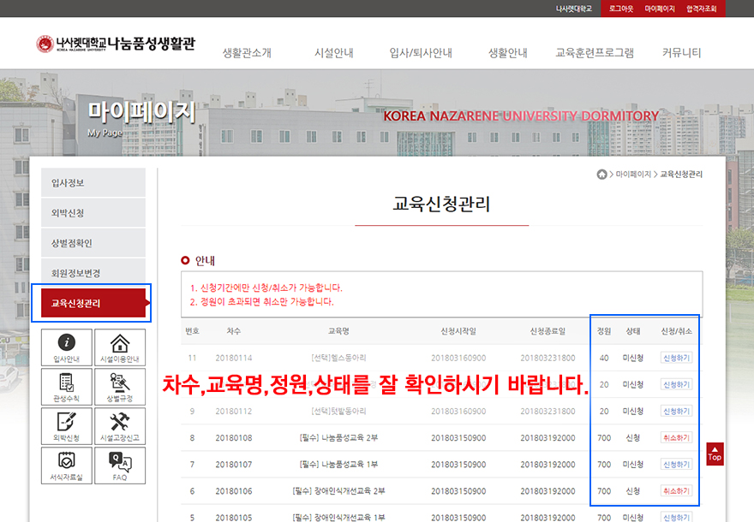Click 취소하기 for 장애인식개선교육 2부
The height and width of the screenshot is (522, 754).
click(x=676, y=491)
